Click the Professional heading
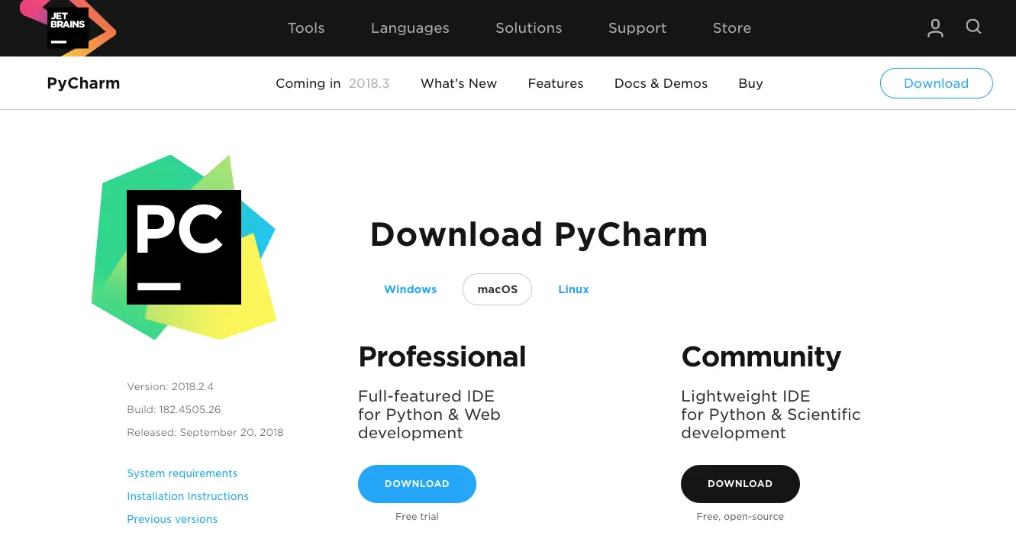The width and height of the screenshot is (1016, 542). point(442,356)
